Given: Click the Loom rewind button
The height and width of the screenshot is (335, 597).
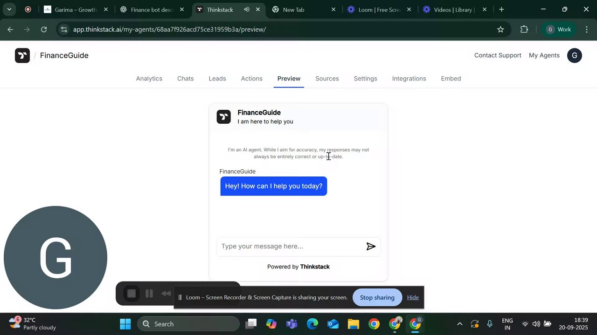Looking at the screenshot, I should tap(166, 294).
